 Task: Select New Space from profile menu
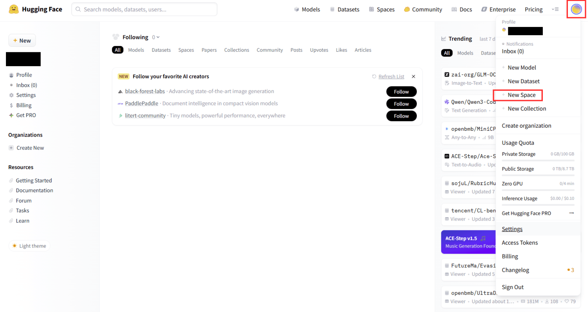click(x=521, y=95)
